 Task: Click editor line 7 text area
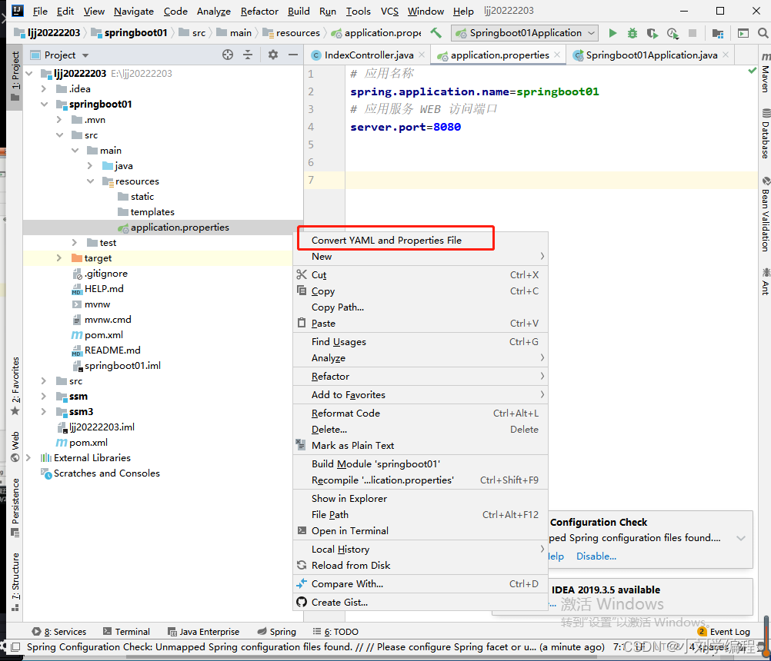click(x=551, y=180)
